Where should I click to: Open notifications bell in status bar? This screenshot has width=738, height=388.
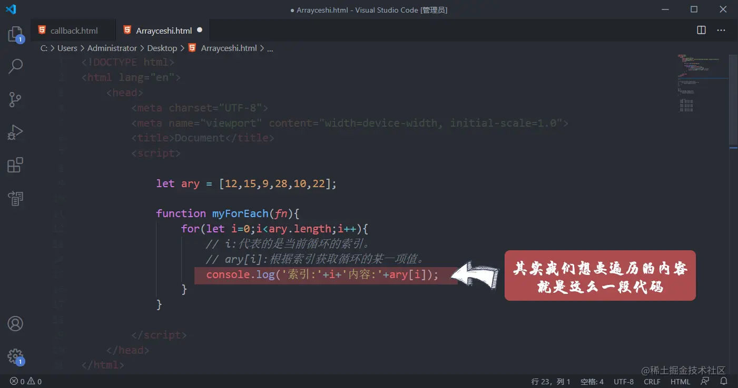point(724,382)
